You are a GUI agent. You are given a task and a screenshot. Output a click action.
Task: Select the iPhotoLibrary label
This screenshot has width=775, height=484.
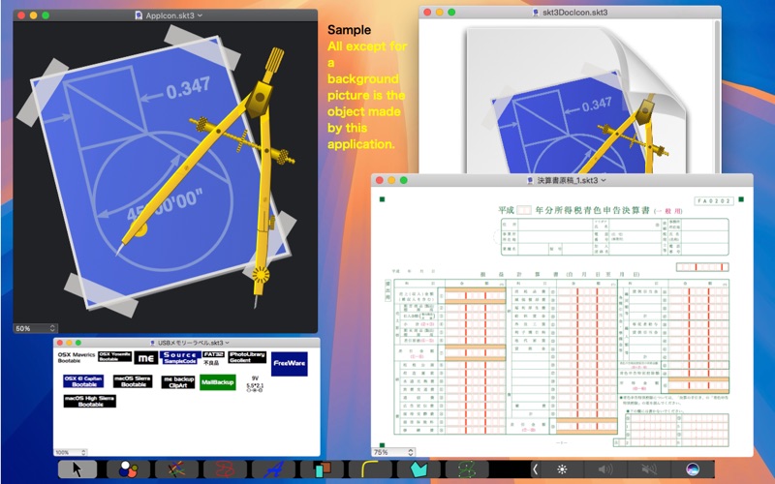click(247, 357)
